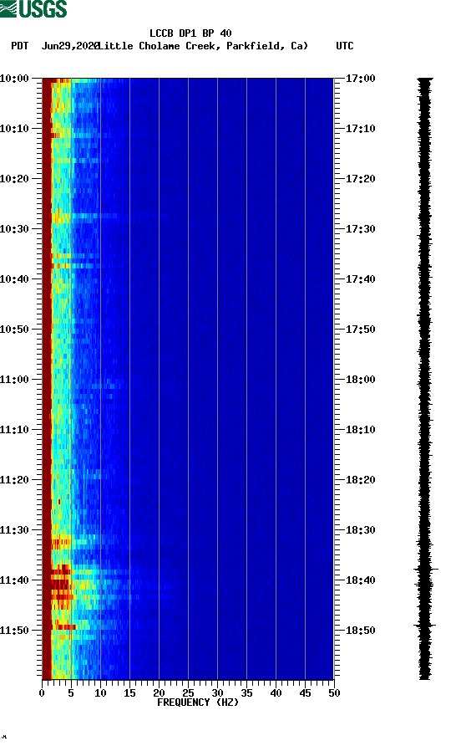Click the 'PDT' timezone label

[20, 46]
